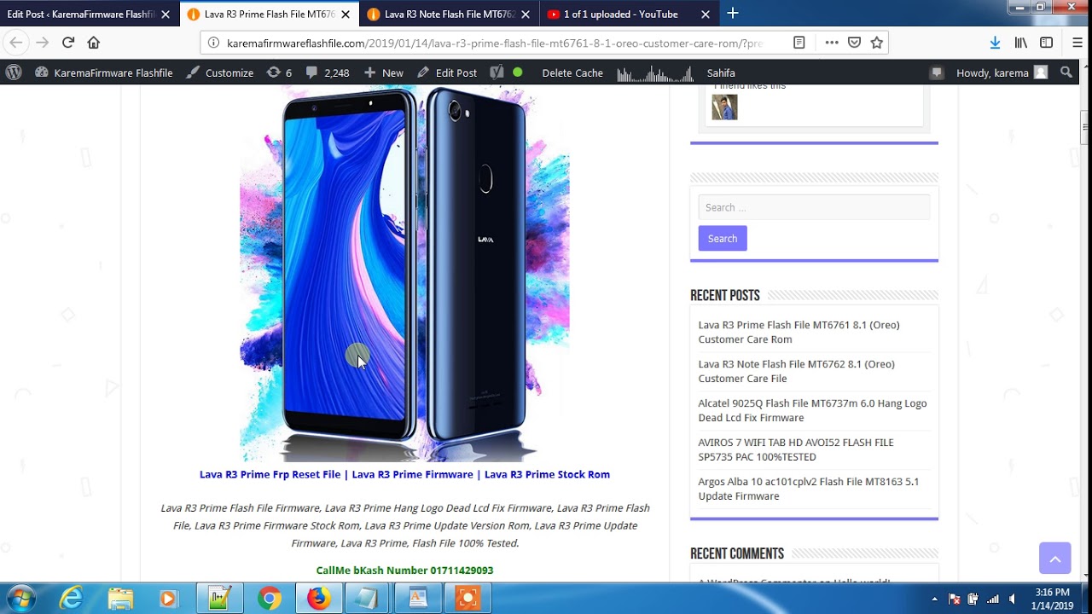Open Howdy, karema account menu
The image size is (1092, 614).
coord(1002,72)
